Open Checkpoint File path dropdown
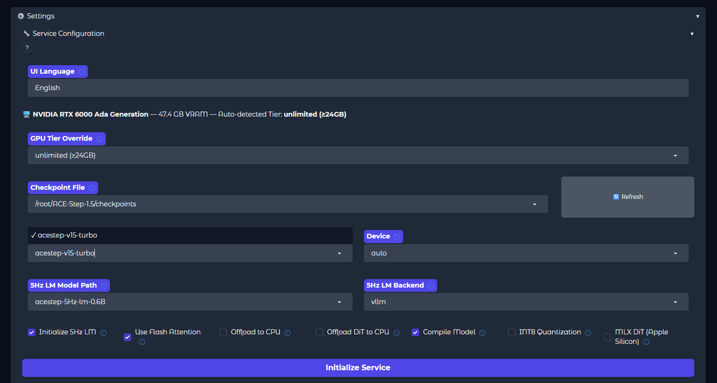This screenshot has height=383, width=717. 288,204
